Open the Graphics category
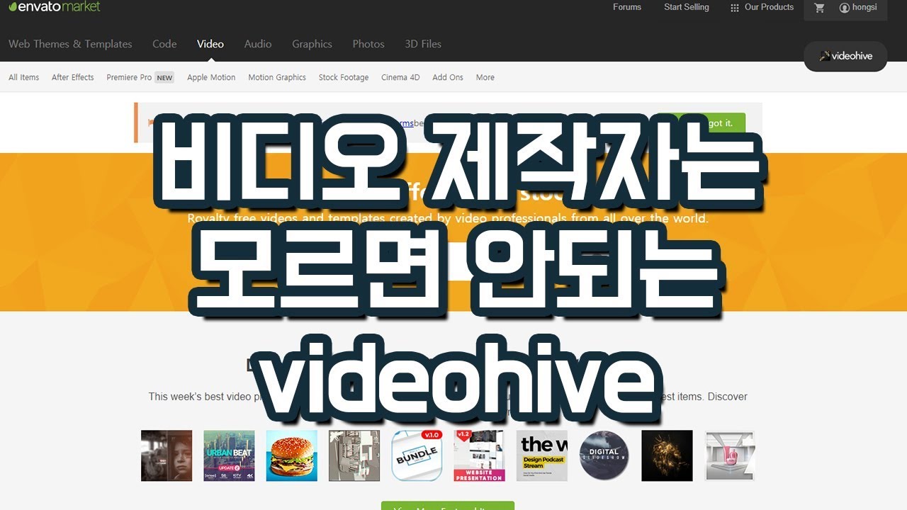The width and height of the screenshot is (907, 510). click(312, 44)
